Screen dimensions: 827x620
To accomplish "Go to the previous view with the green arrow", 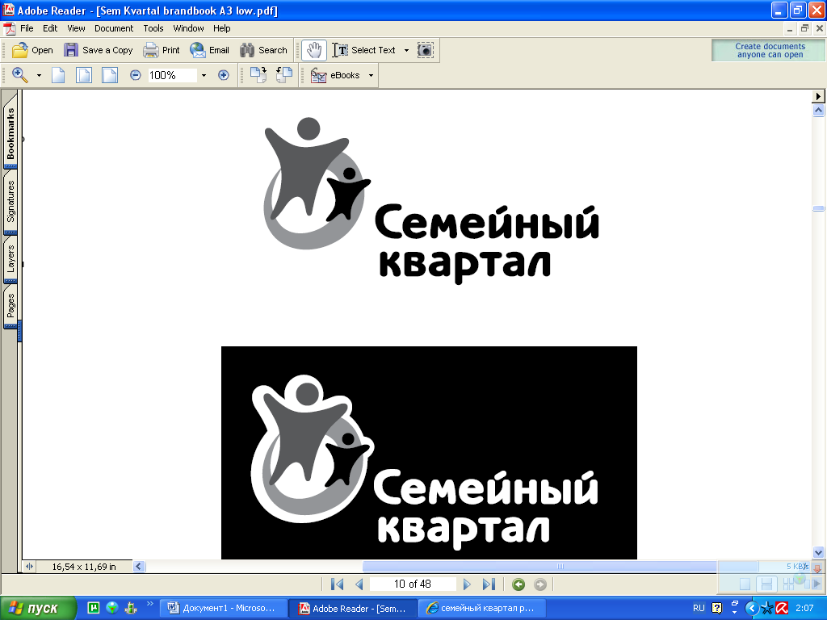I will point(518,584).
